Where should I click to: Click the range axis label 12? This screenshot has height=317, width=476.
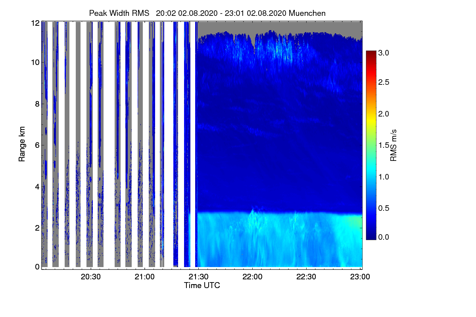(x=35, y=23)
